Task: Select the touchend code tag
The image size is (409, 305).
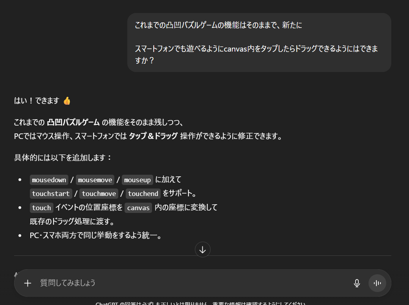Action: pos(143,194)
